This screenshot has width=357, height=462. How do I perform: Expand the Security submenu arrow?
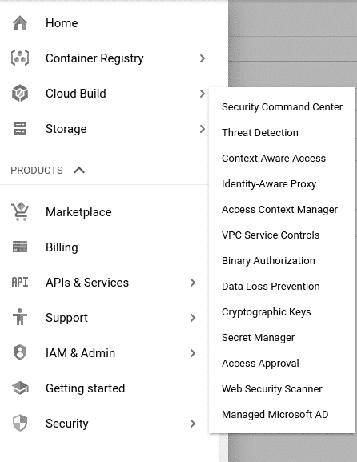coord(193,424)
